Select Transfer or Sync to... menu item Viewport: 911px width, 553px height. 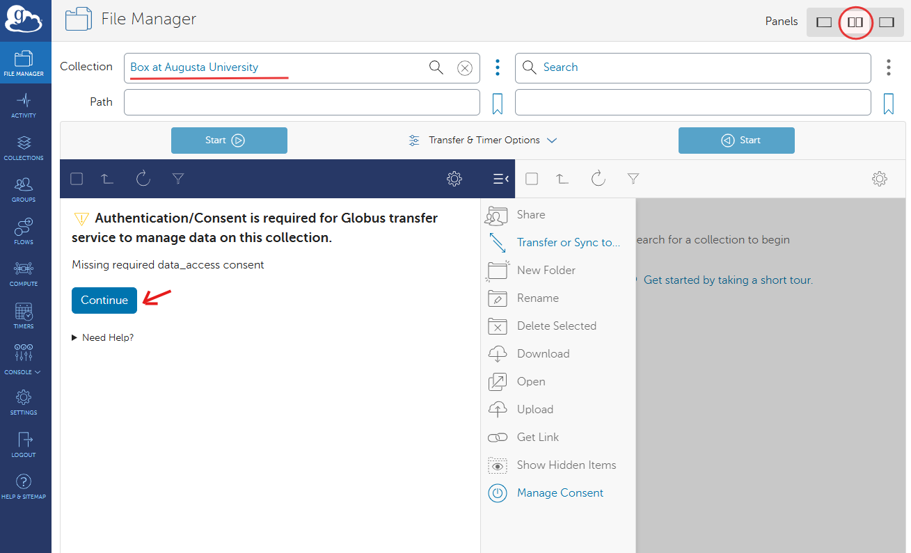click(x=568, y=242)
